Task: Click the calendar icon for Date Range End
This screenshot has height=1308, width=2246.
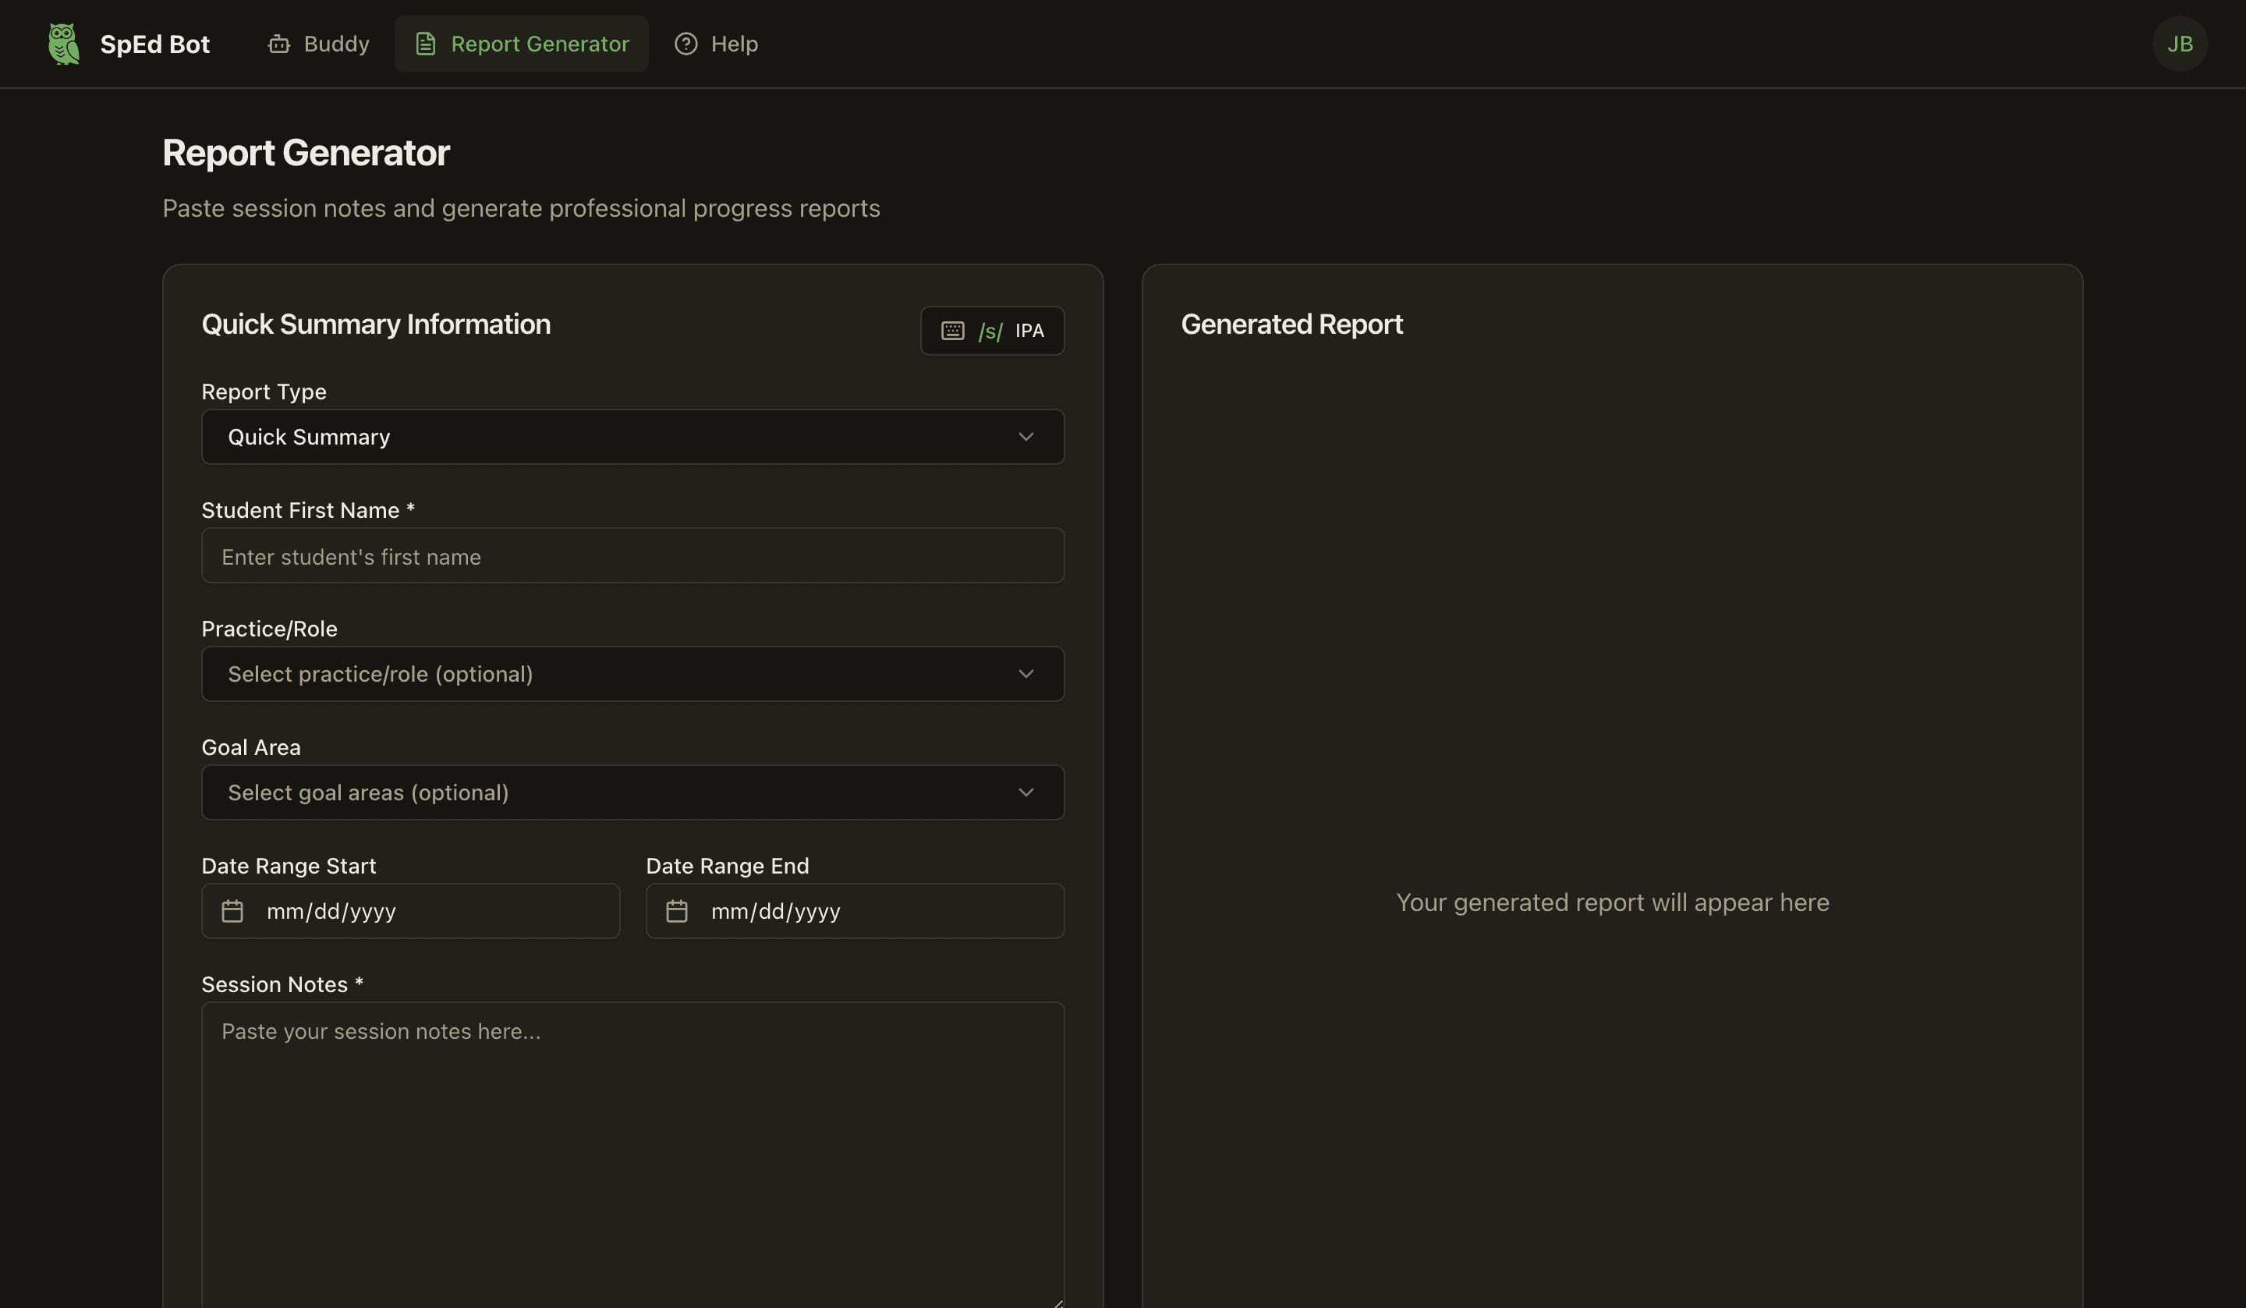Action: pyautogui.click(x=678, y=911)
